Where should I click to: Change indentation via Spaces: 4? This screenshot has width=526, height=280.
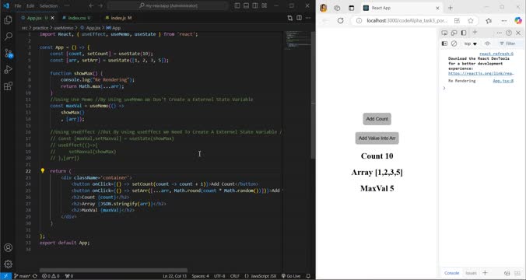coord(200,276)
